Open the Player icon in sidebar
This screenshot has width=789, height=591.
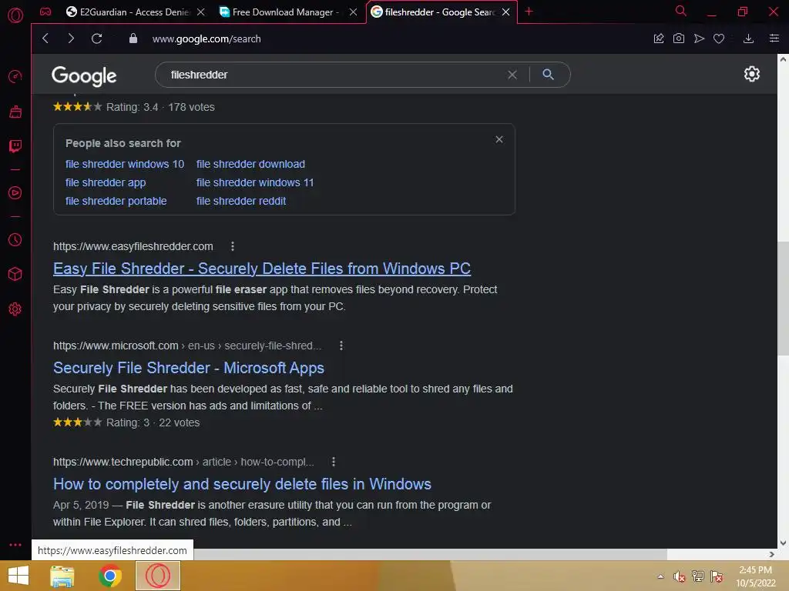(x=15, y=192)
